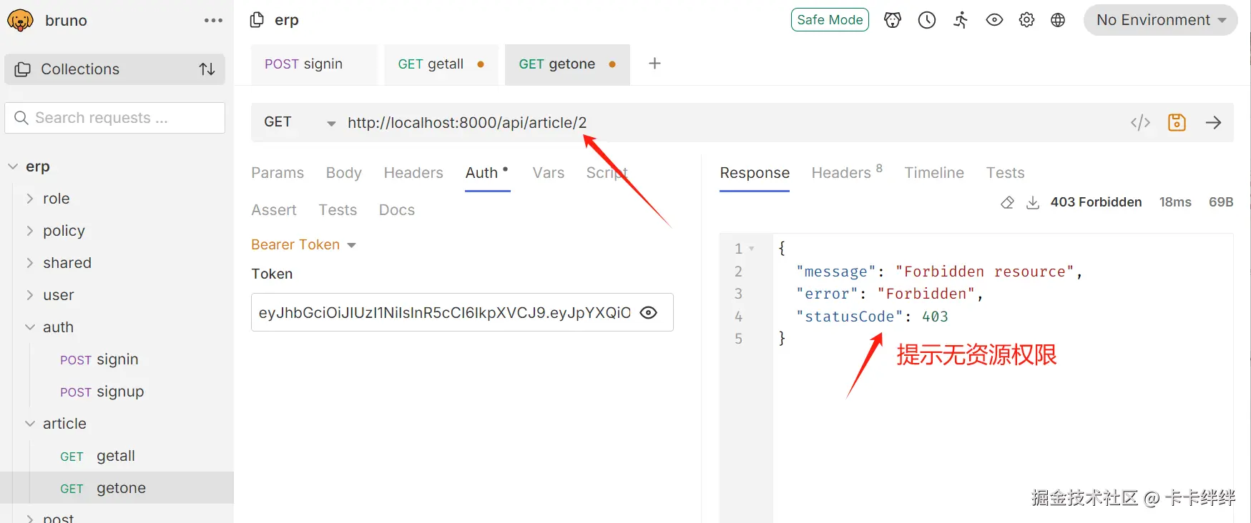Reveal the token with the eye toggle

[648, 313]
